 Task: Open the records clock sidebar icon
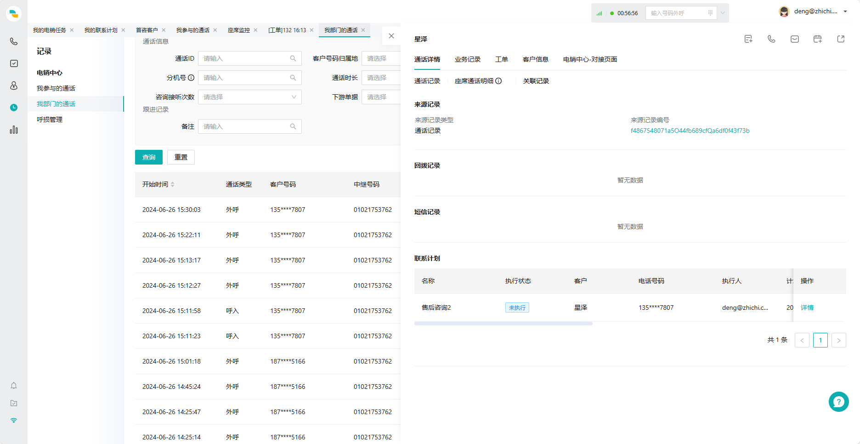[14, 108]
